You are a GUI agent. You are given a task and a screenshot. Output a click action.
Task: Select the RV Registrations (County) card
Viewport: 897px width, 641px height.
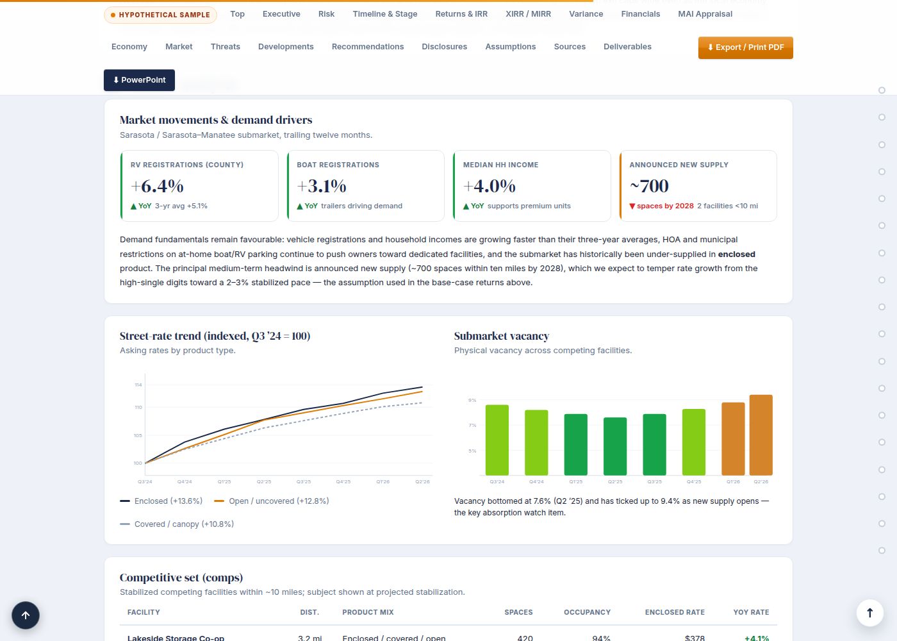tap(199, 186)
